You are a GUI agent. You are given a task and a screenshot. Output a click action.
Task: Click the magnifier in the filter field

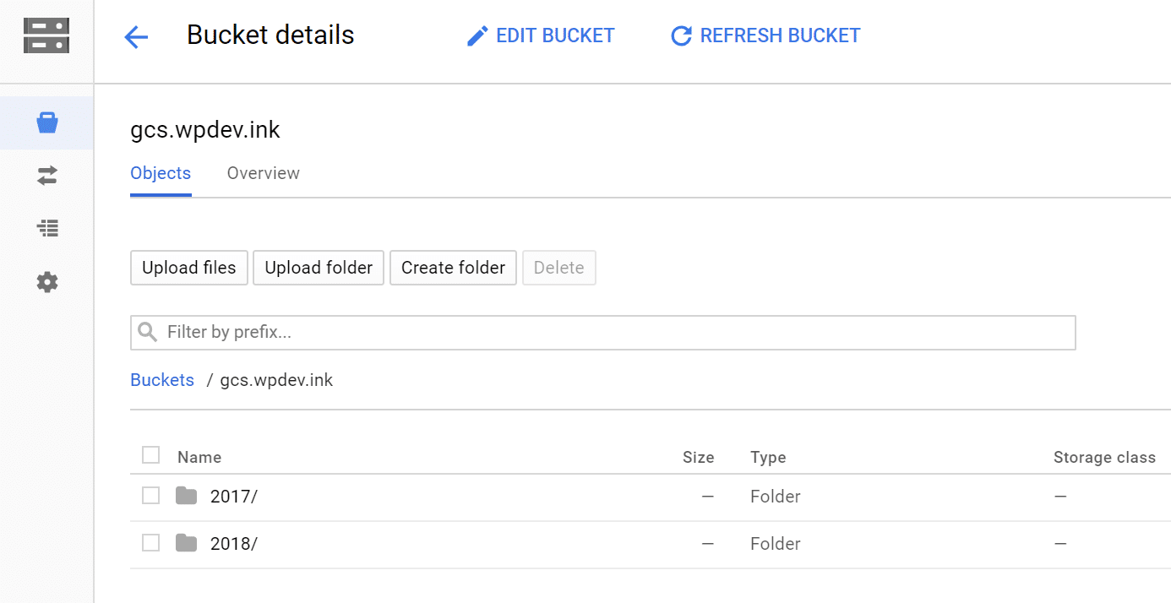147,332
